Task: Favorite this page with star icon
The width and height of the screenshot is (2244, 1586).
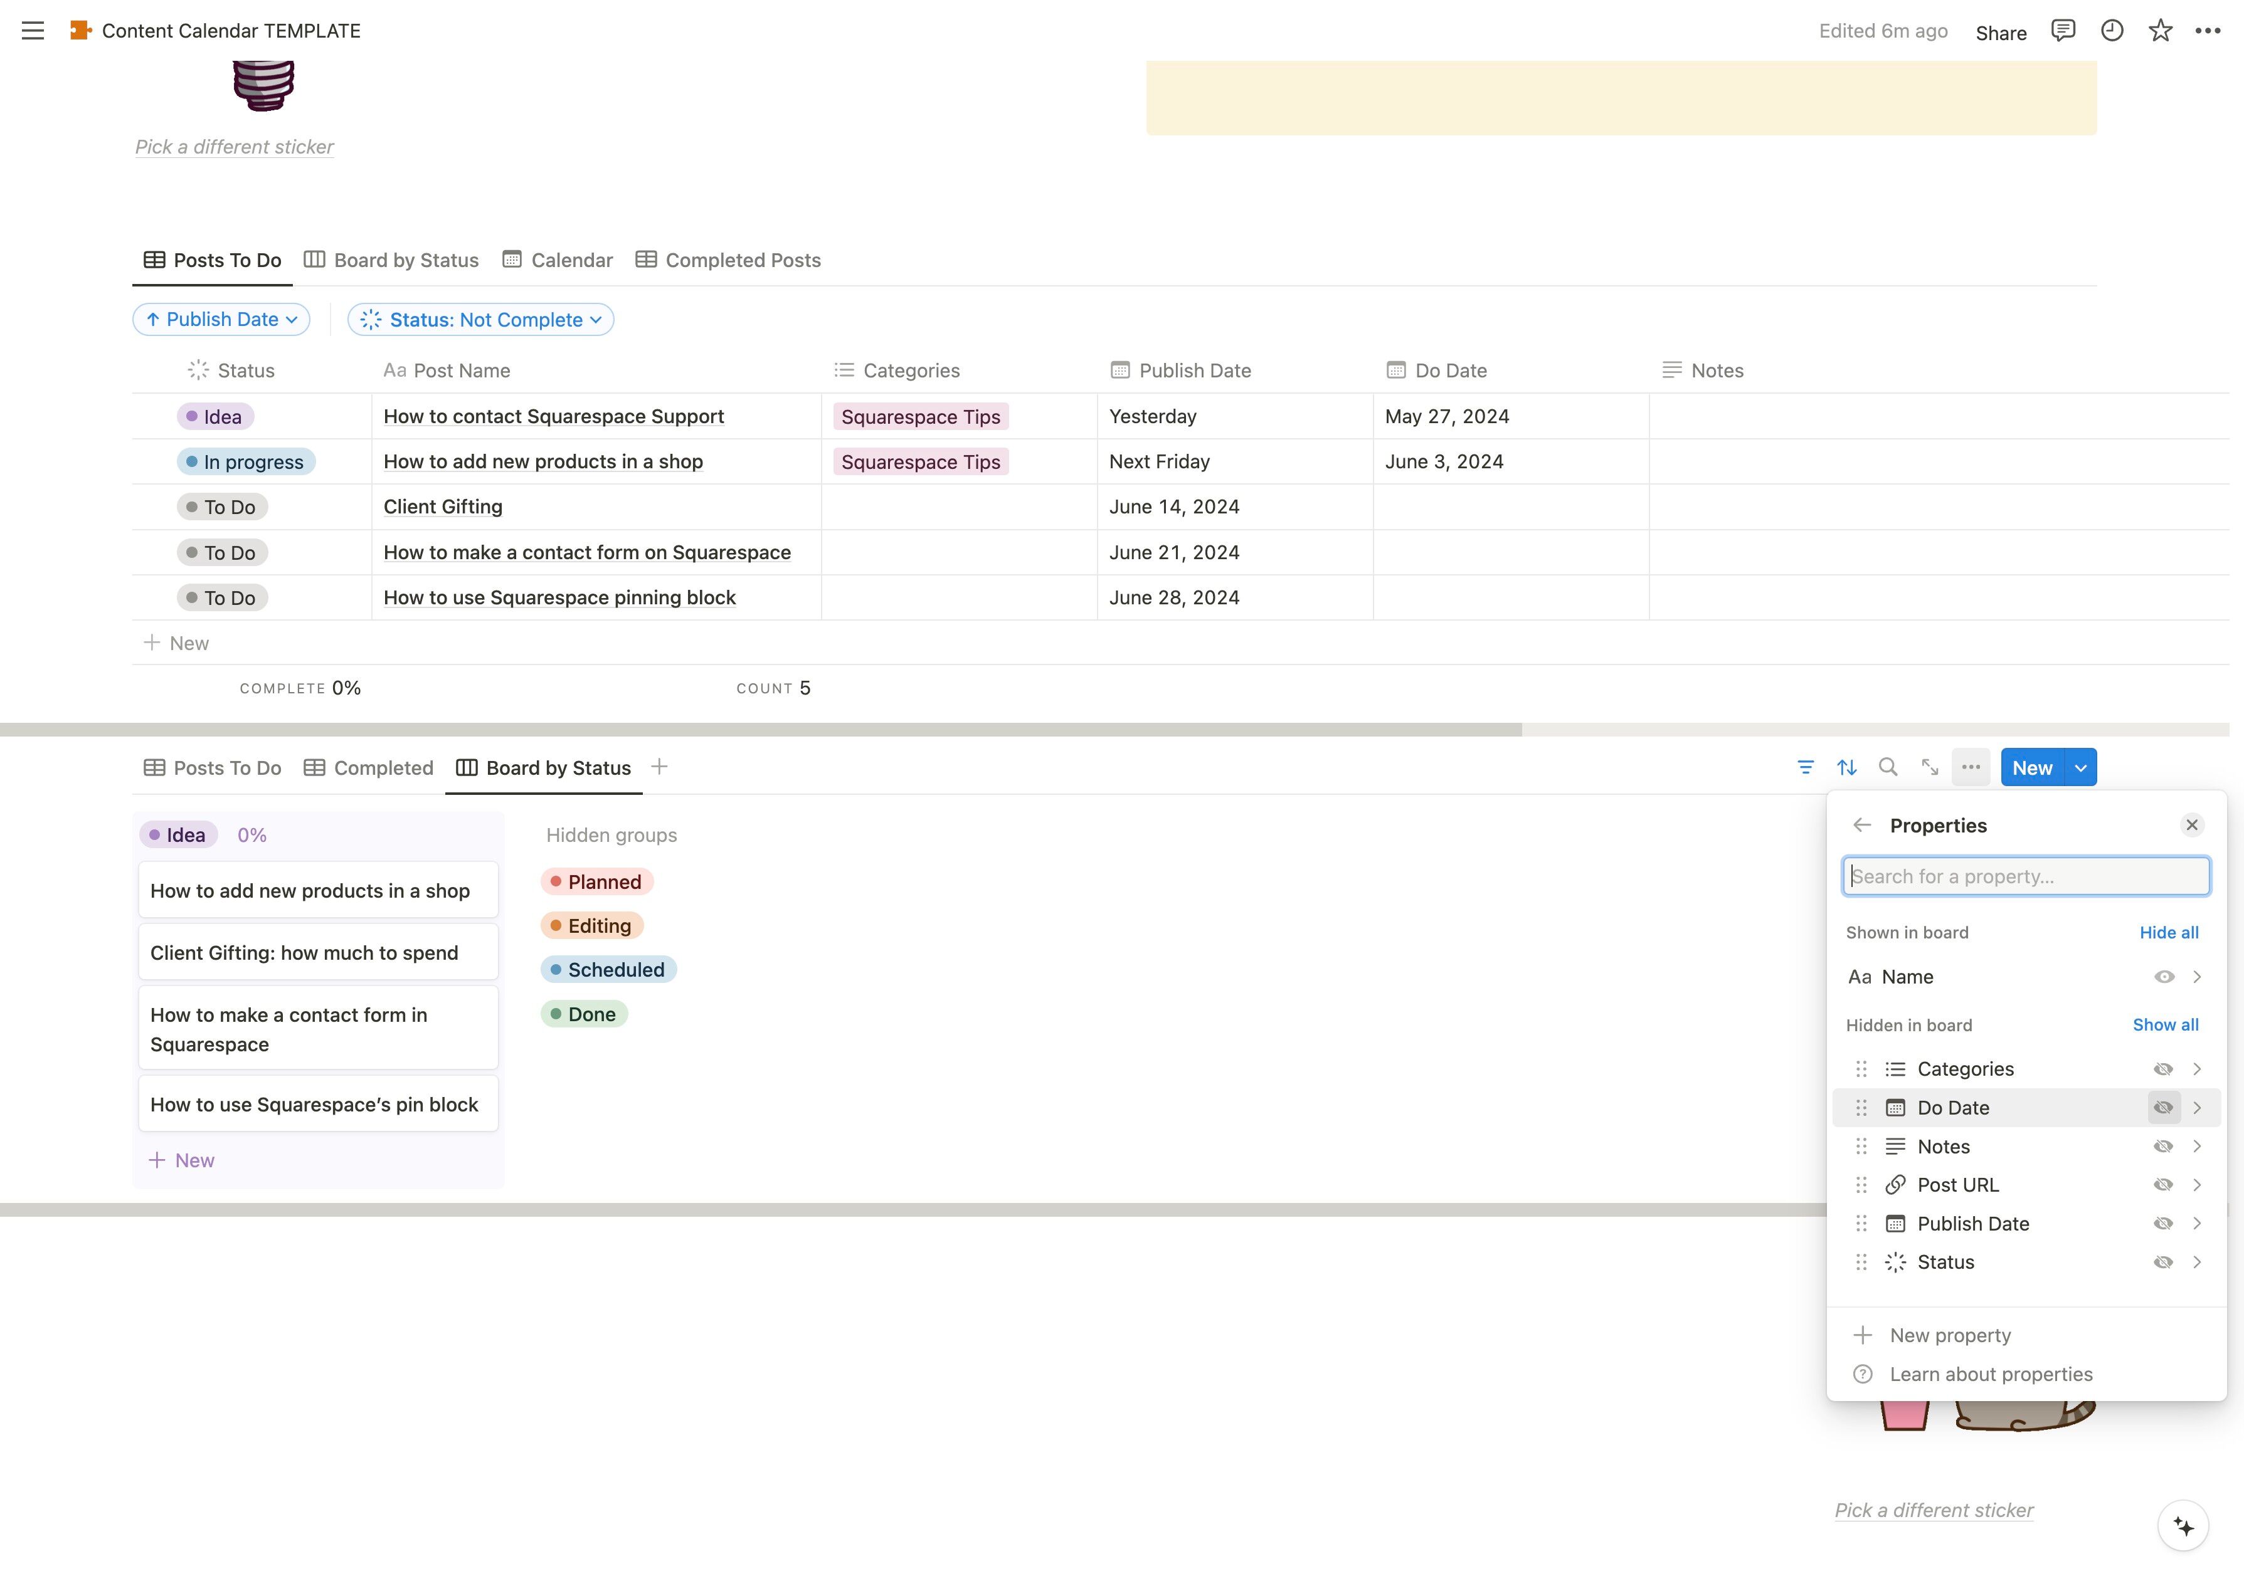Action: [x=2160, y=30]
